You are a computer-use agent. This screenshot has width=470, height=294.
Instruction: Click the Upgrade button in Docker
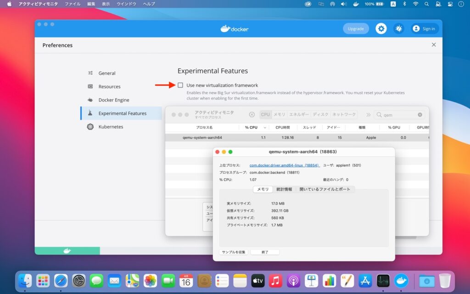pyautogui.click(x=356, y=28)
